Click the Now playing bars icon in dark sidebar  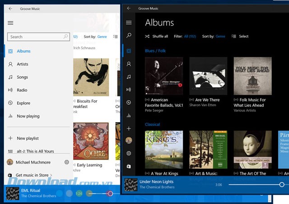(129, 115)
